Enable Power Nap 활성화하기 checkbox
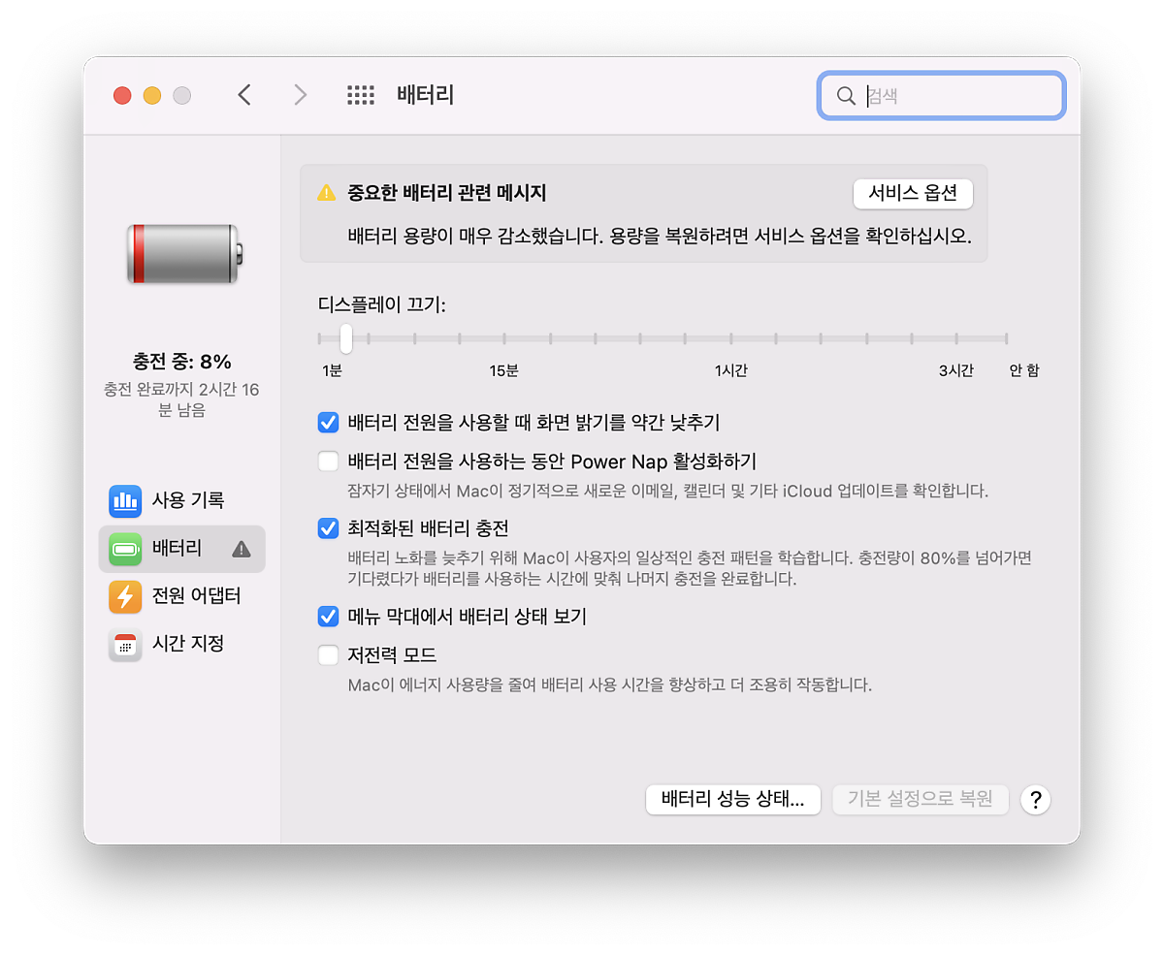The width and height of the screenshot is (1164, 955). click(x=328, y=461)
